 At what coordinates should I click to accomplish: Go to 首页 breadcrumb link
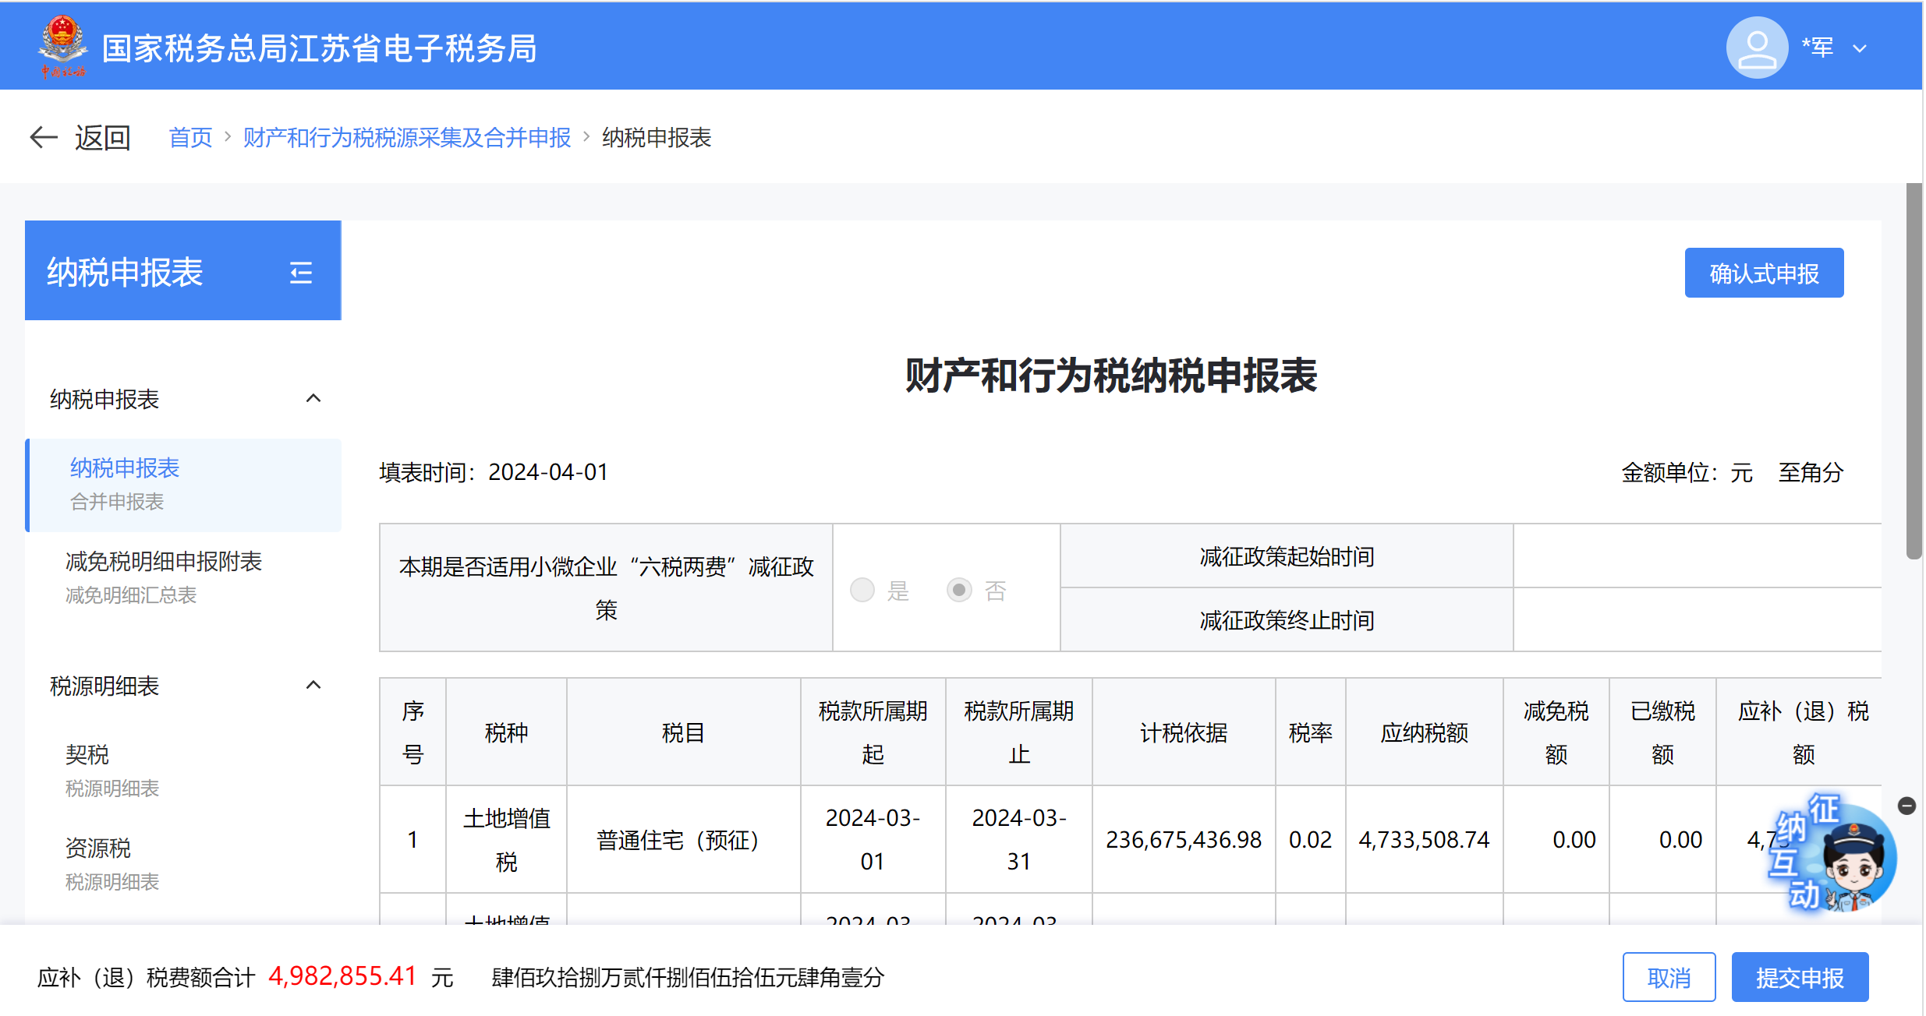[190, 138]
